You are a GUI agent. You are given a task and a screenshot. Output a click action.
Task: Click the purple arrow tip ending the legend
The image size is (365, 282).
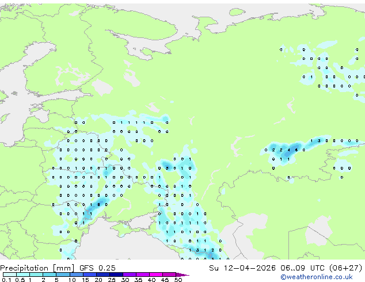tap(182, 275)
